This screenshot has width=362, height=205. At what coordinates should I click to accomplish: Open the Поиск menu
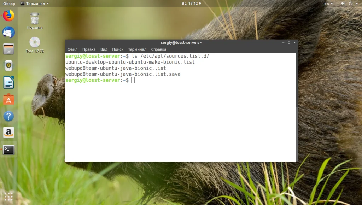click(118, 49)
